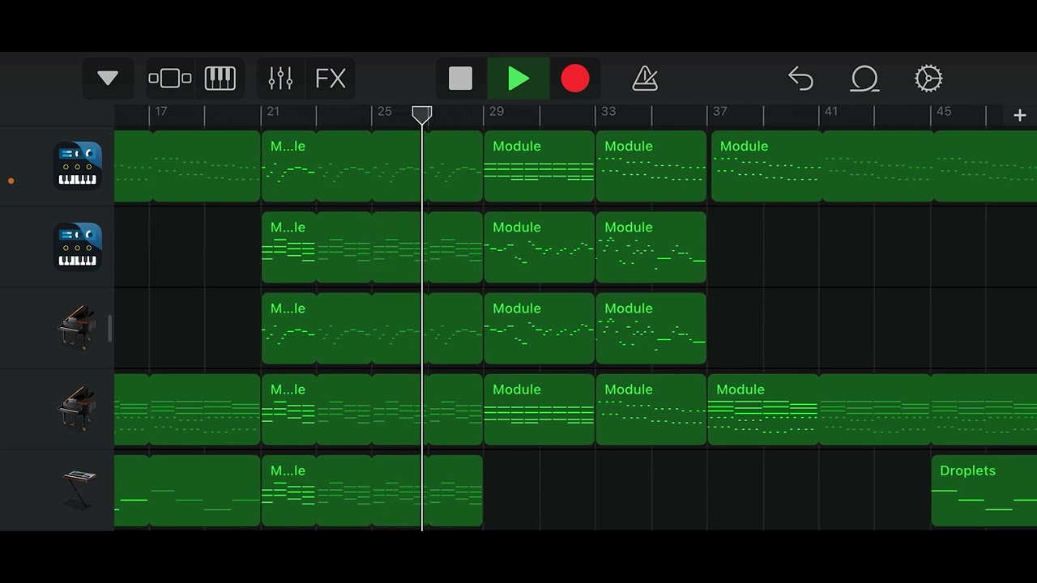Show the track controls mixer
1037x583 pixels.
(x=280, y=79)
